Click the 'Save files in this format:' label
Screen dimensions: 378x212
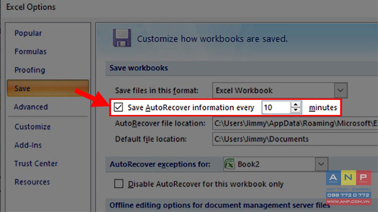[157, 90]
